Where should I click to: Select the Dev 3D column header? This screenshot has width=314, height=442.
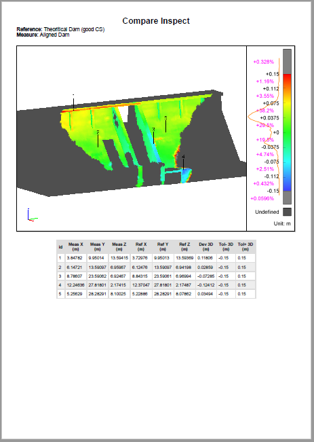(206, 246)
